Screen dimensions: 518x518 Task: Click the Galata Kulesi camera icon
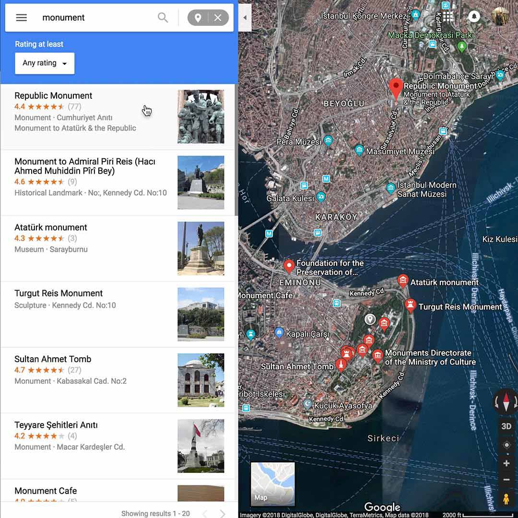click(321, 197)
